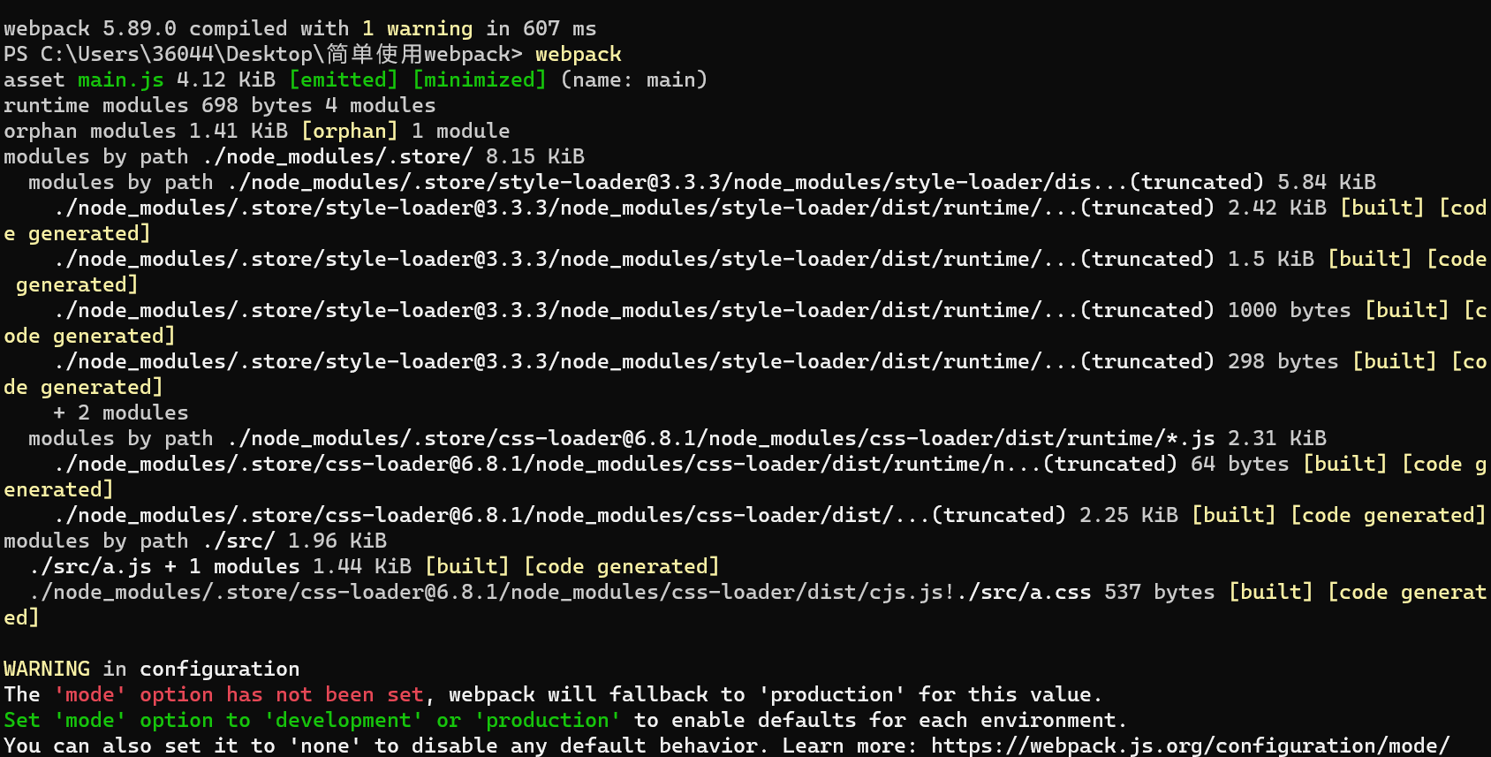Click the 'modules by path ./node_modules/.store/ 8.15 KiB' line
The image size is (1491, 757).
click(294, 156)
